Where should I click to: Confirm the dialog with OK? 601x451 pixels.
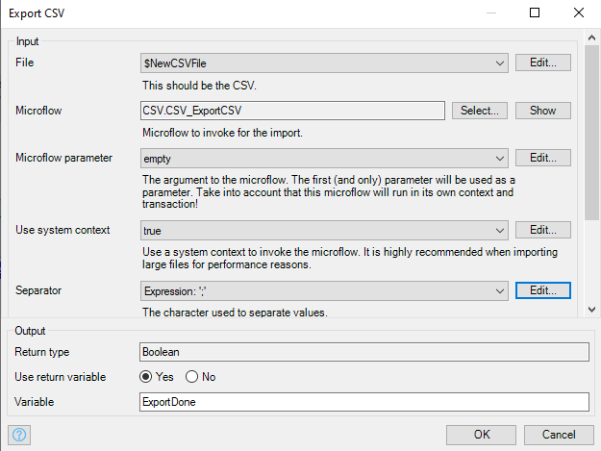point(481,435)
